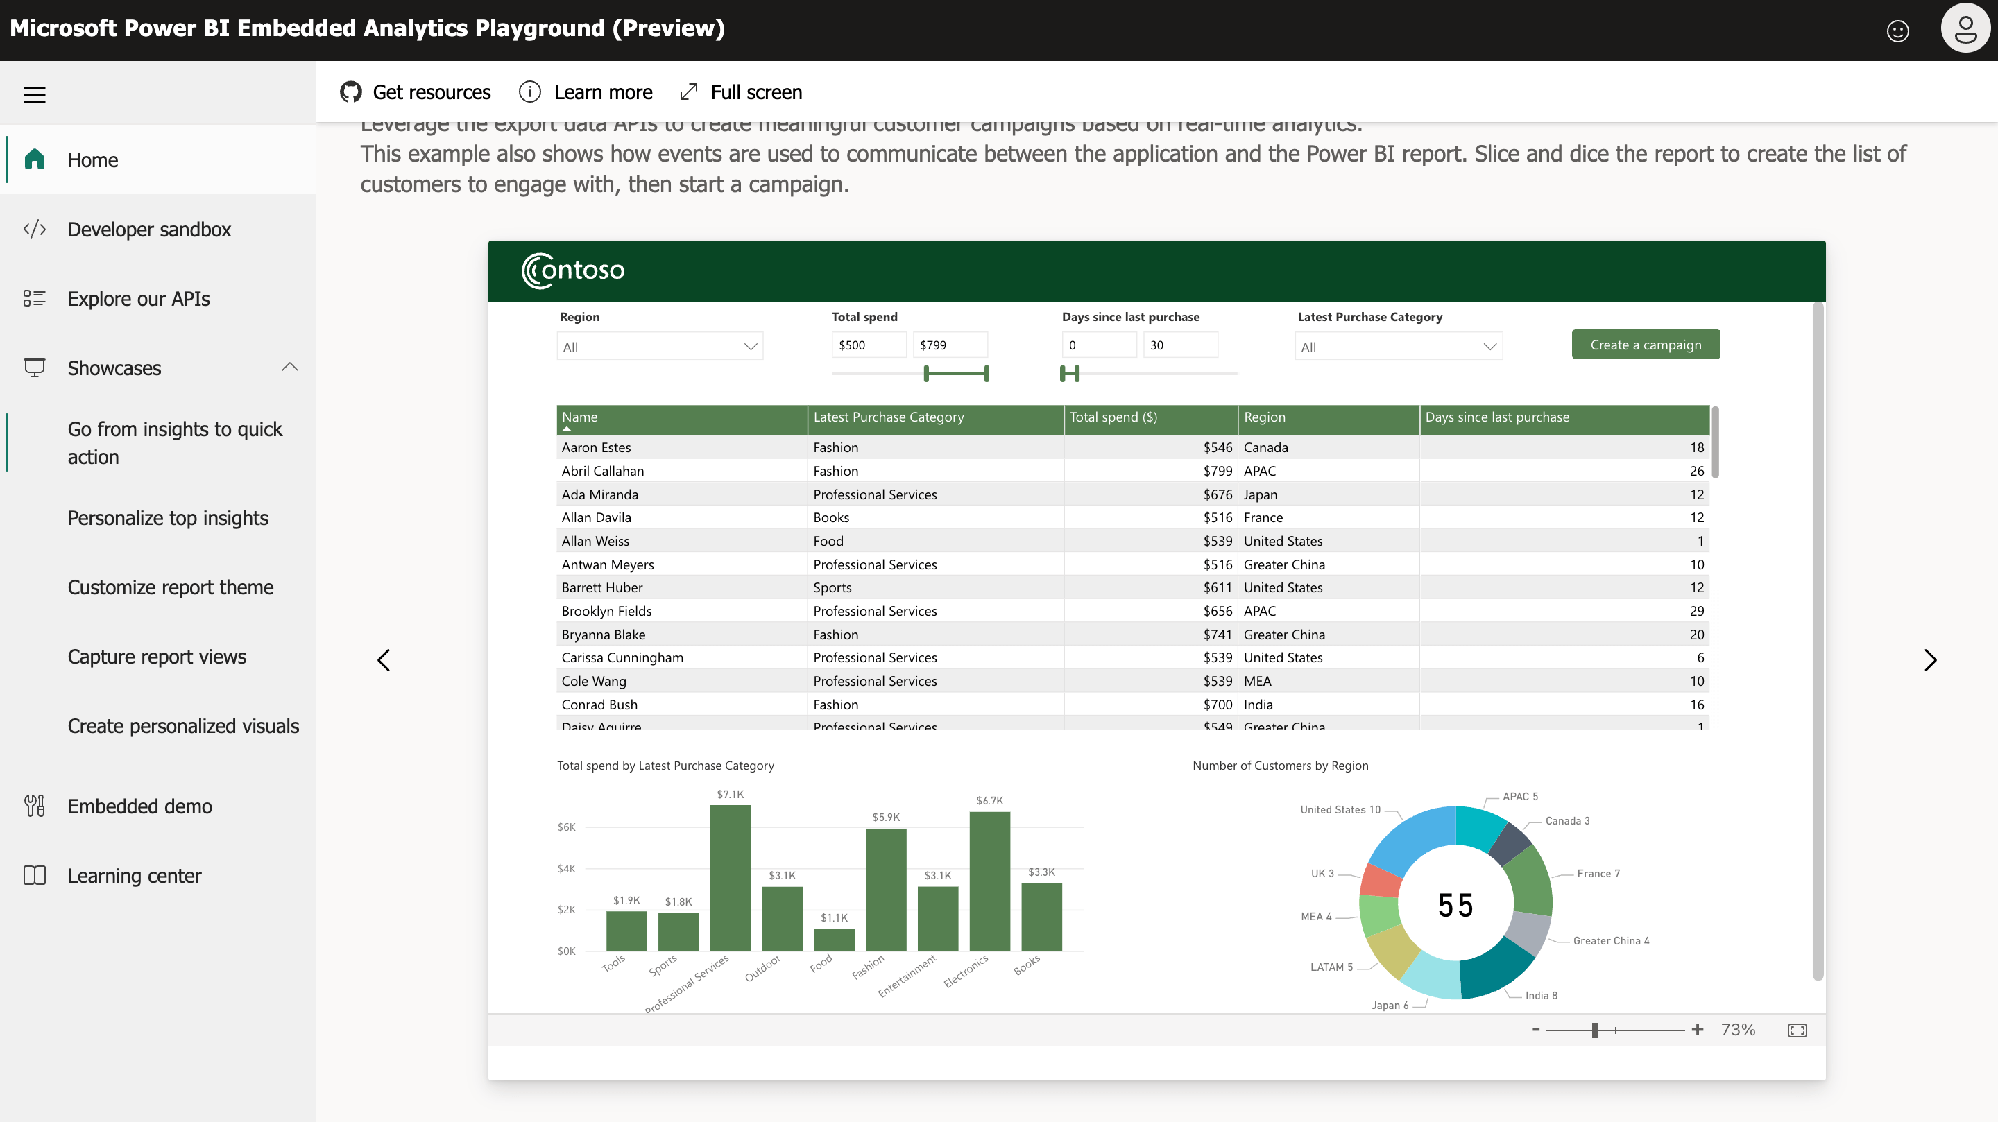Click the fit-to-page icon near the zoom percentage

click(1798, 1030)
